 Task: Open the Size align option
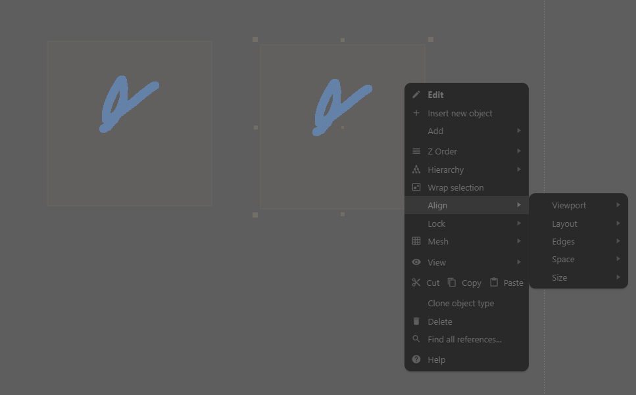pos(579,277)
